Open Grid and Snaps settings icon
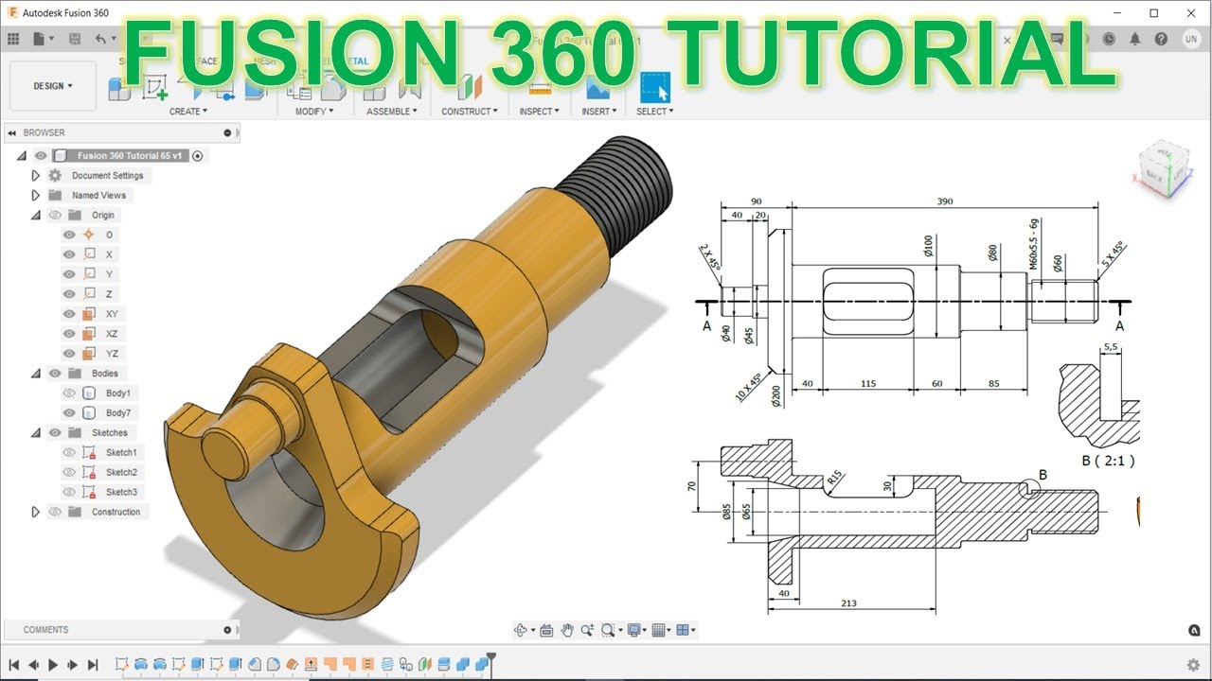This screenshot has width=1212, height=681. [x=659, y=630]
